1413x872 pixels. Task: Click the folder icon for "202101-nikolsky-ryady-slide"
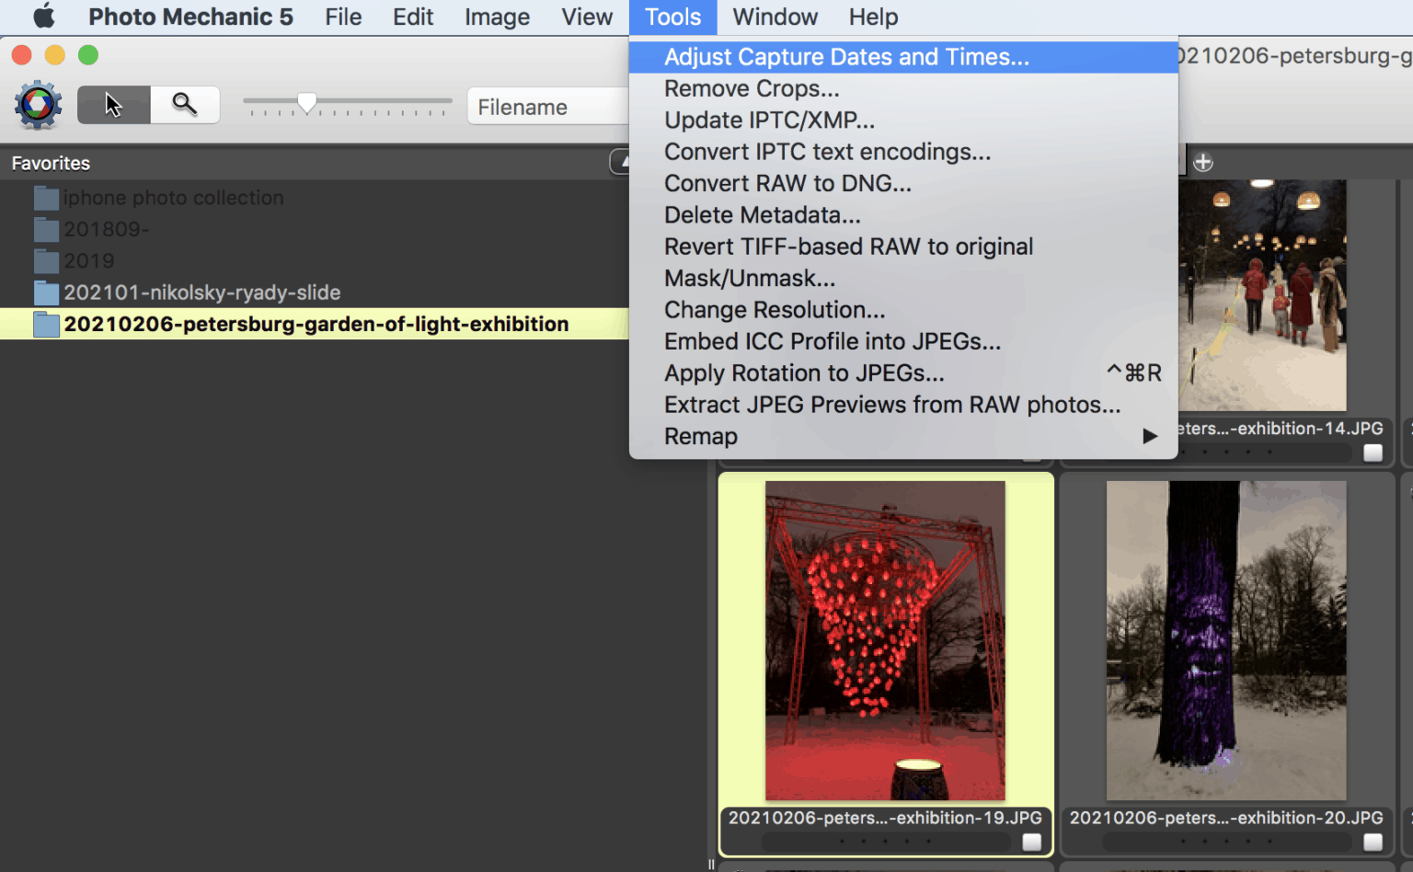(46, 293)
